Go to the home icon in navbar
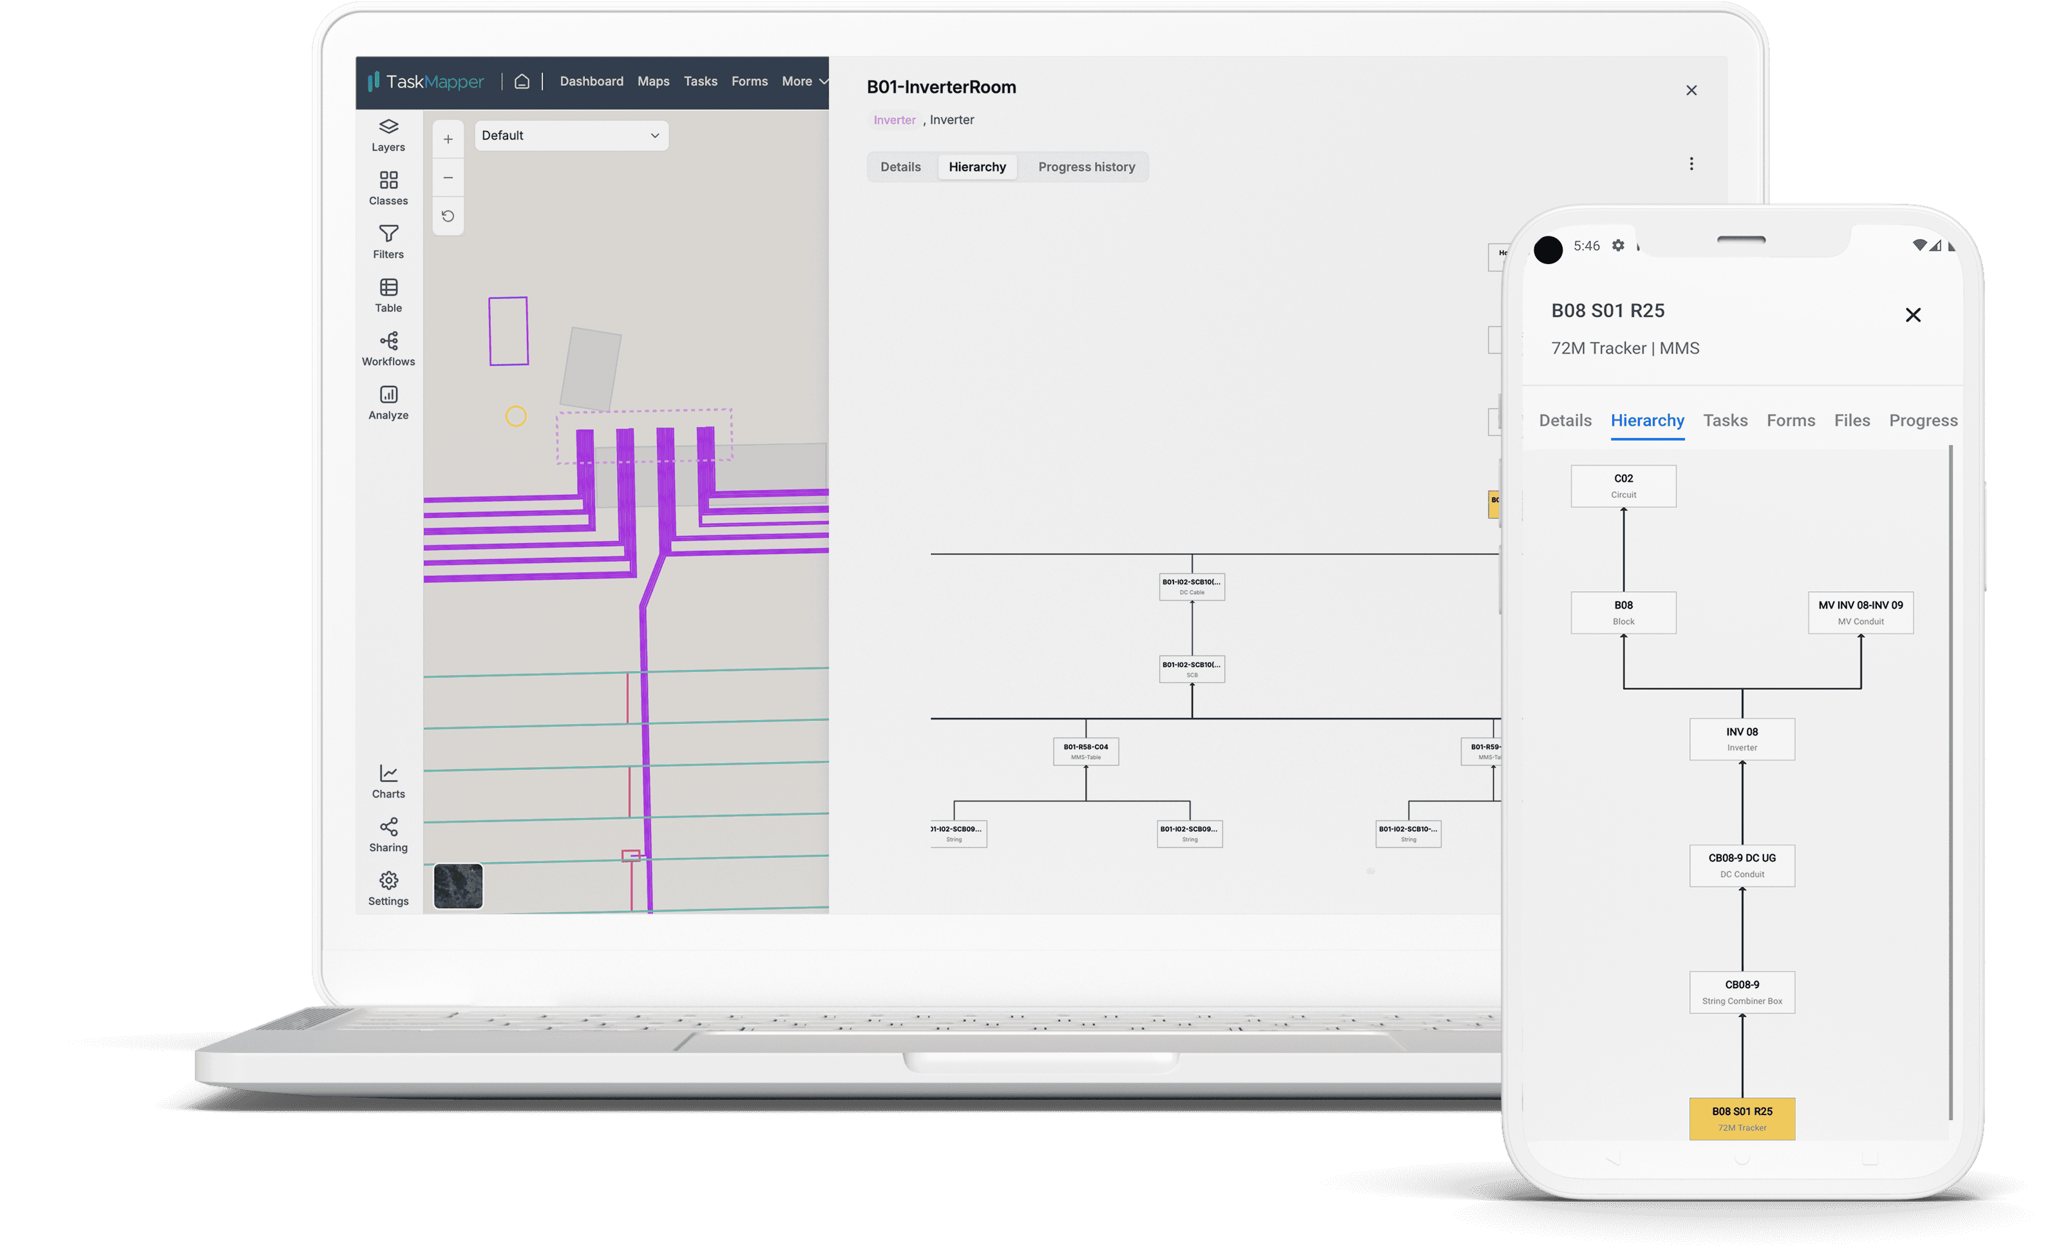2054x1251 pixels. click(522, 81)
